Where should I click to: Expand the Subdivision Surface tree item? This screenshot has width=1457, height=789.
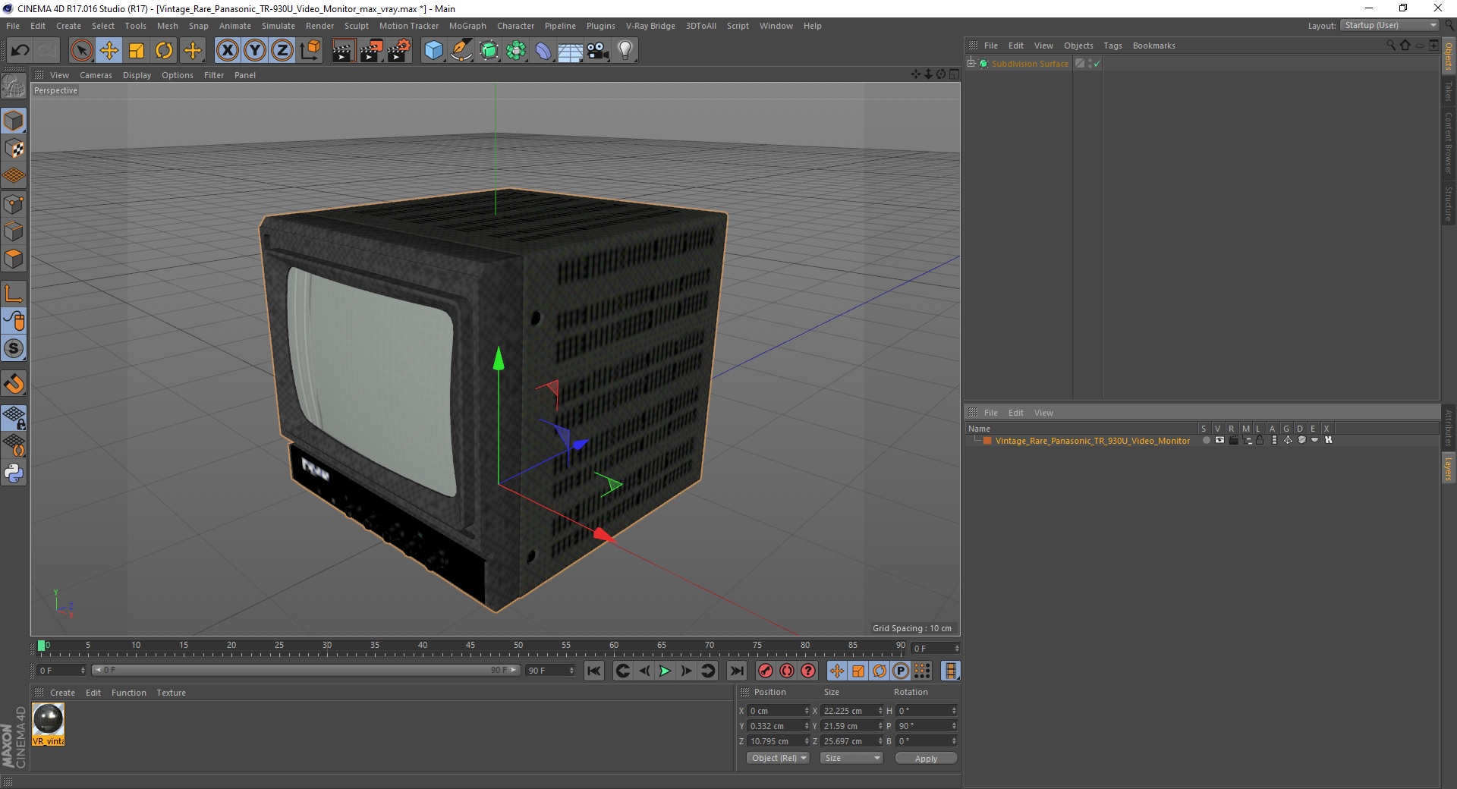coord(971,64)
